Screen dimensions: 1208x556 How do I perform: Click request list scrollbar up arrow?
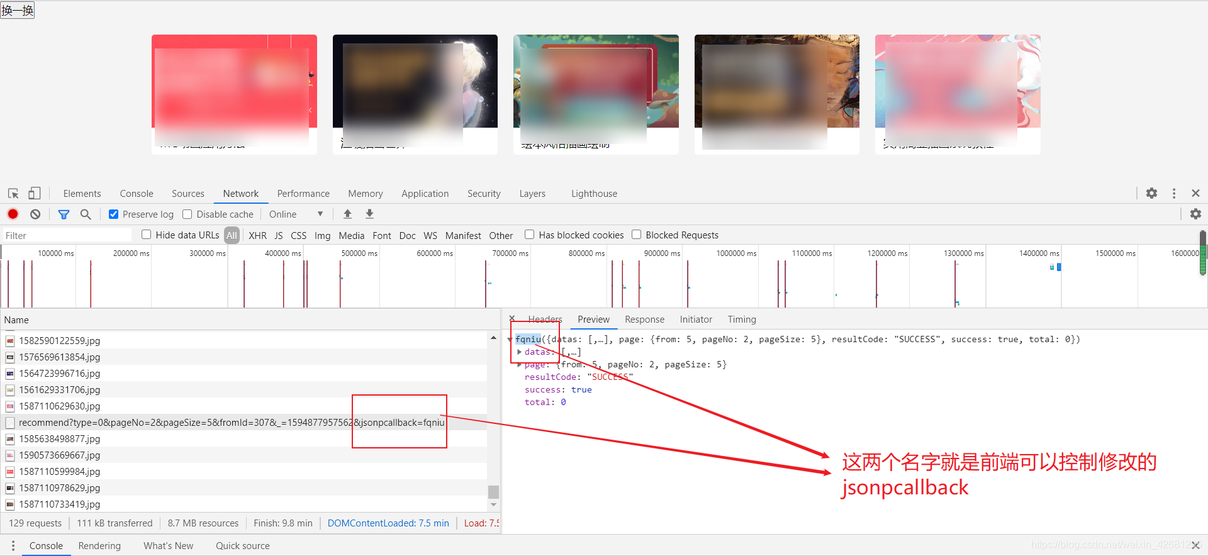(493, 338)
